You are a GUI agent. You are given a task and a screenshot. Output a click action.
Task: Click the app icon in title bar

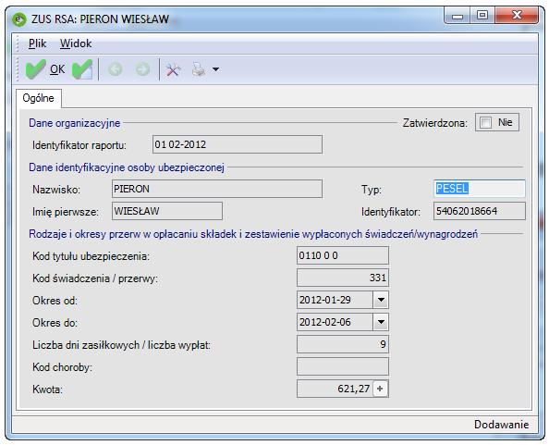[x=18, y=19]
